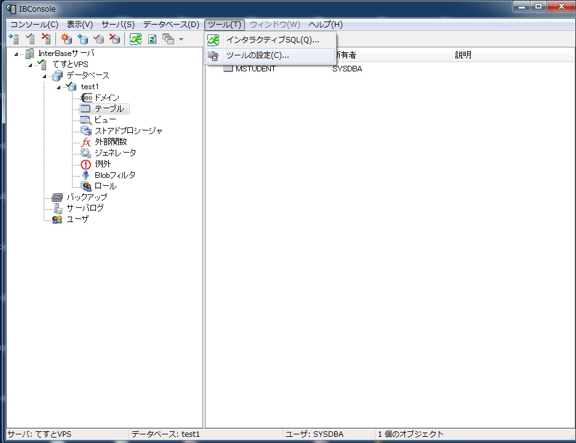Open the データベース(D) menu
576x443 pixels.
tap(171, 25)
